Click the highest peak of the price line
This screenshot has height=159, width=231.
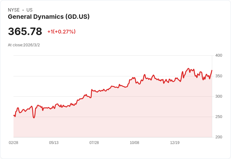coord(188,68)
